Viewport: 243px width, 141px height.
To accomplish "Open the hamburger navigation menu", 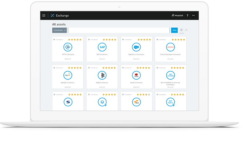I will (x=44, y=15).
